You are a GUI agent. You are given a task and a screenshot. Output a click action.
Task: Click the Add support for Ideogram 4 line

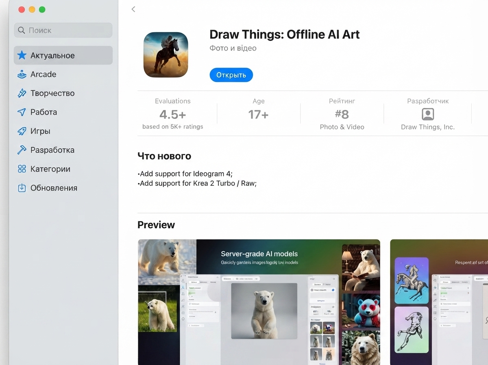pos(185,174)
